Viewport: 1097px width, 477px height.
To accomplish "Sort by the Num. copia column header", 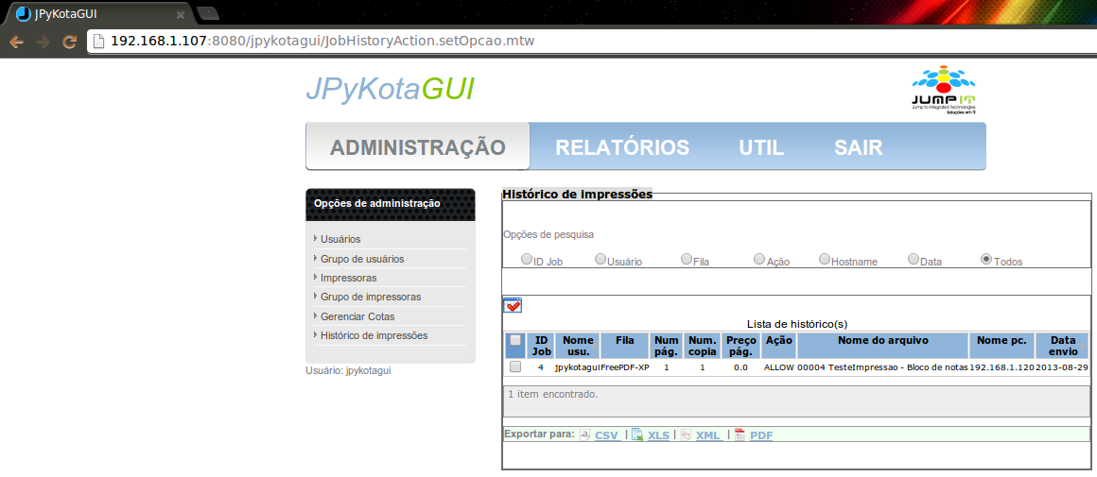I will pos(703,346).
